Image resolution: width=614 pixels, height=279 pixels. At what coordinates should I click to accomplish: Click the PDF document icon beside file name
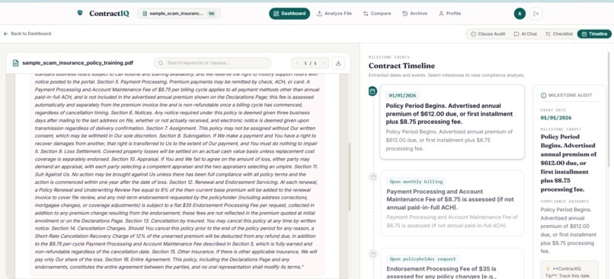[16, 63]
